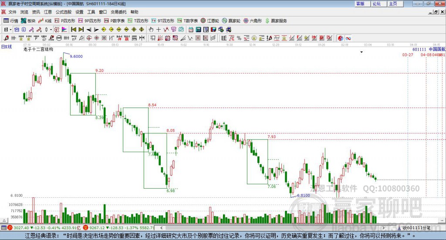446x240 pixels.
Task: Open the 9T四方形 tool
Action: tap(163, 21)
